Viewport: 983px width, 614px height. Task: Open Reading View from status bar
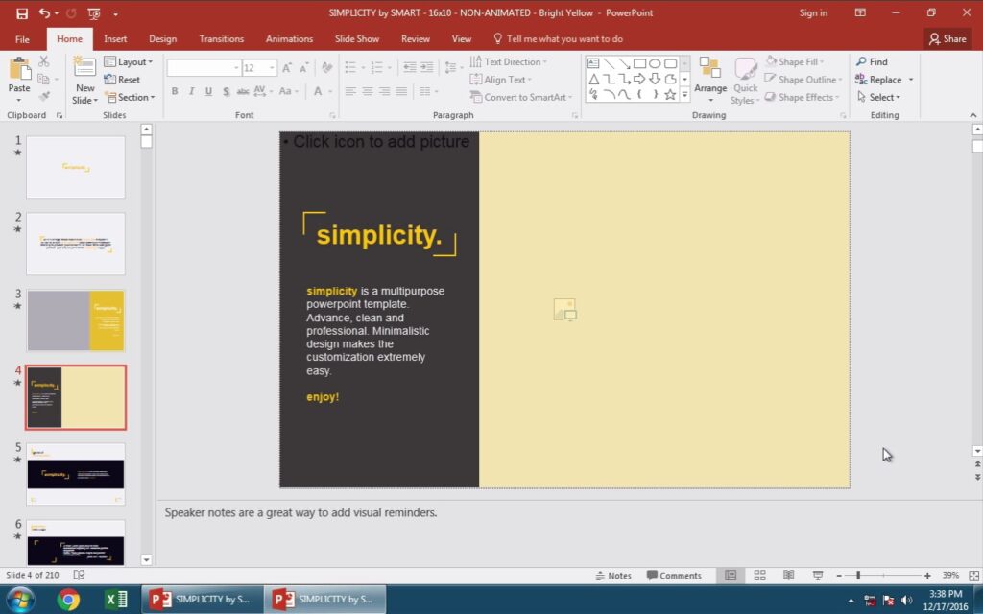click(788, 576)
